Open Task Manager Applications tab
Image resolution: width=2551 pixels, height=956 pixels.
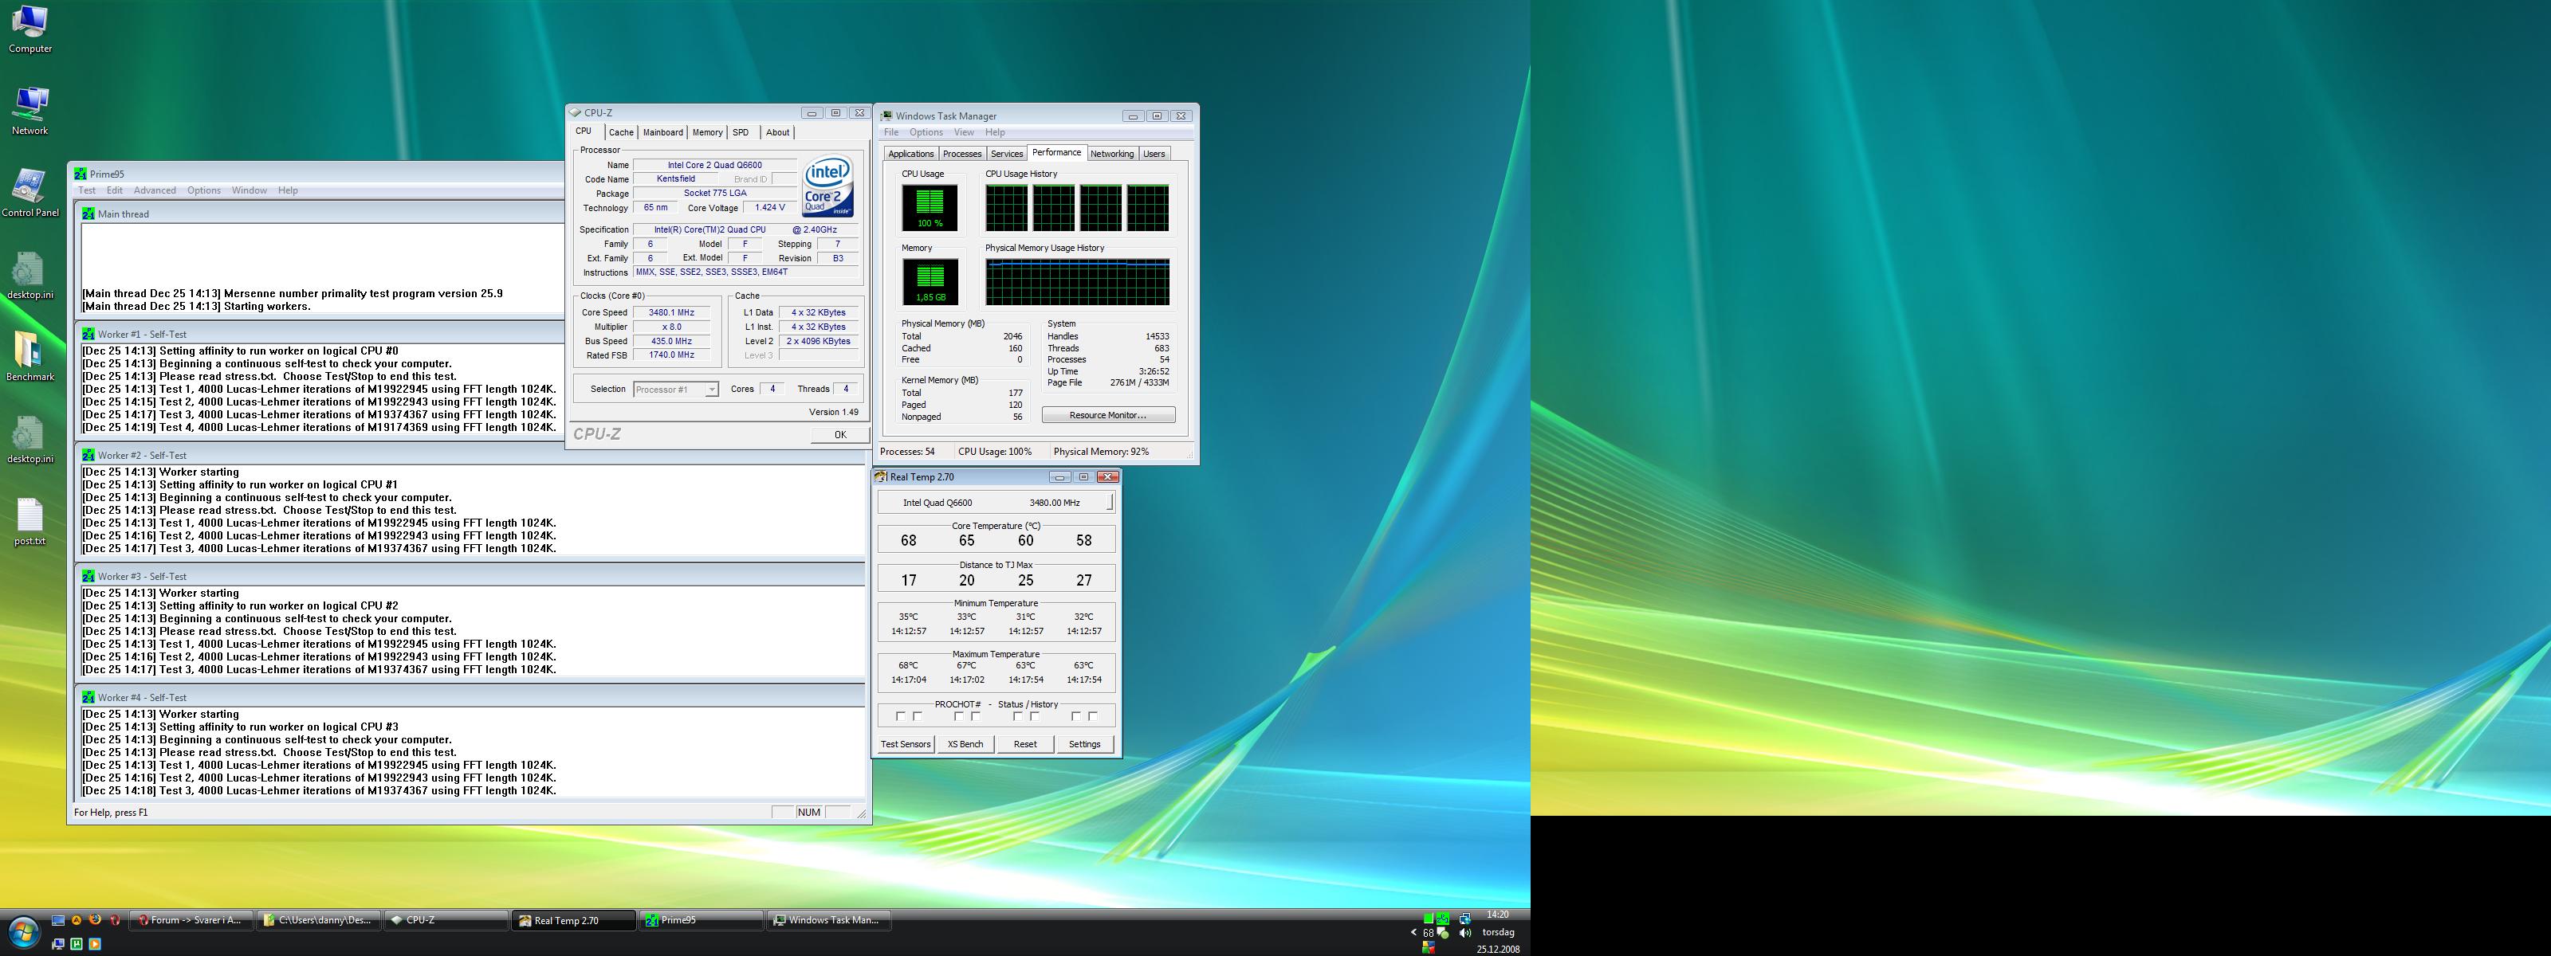tap(910, 155)
